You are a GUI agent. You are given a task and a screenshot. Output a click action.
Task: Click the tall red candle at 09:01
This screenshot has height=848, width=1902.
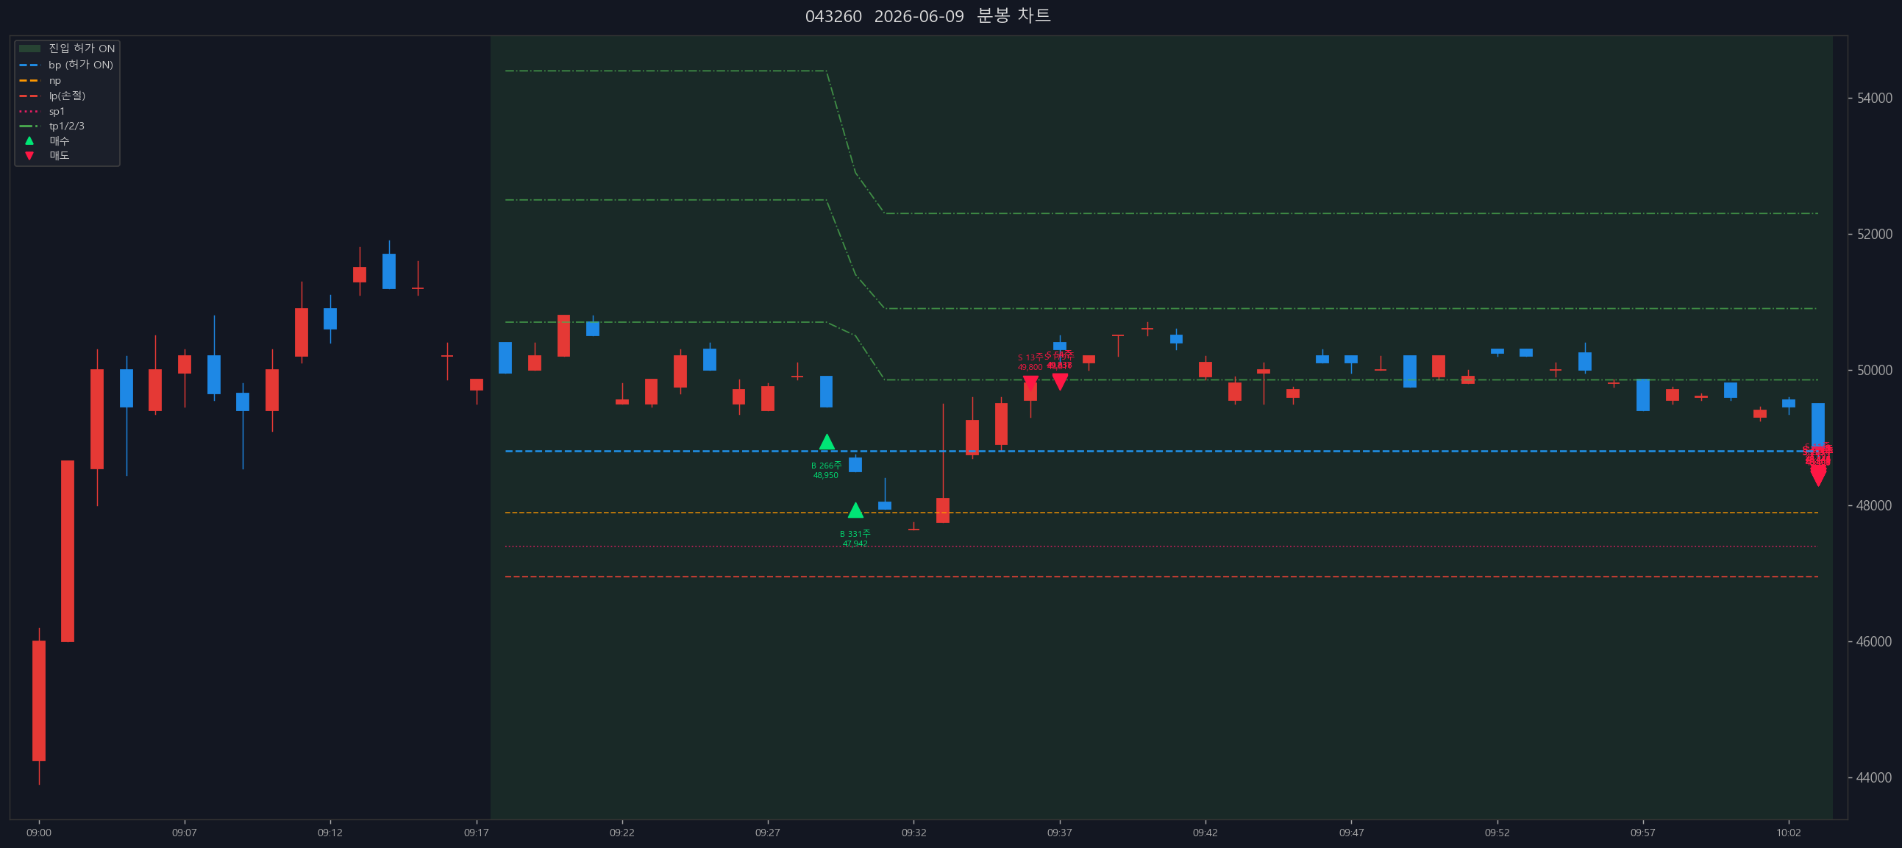click(x=68, y=552)
